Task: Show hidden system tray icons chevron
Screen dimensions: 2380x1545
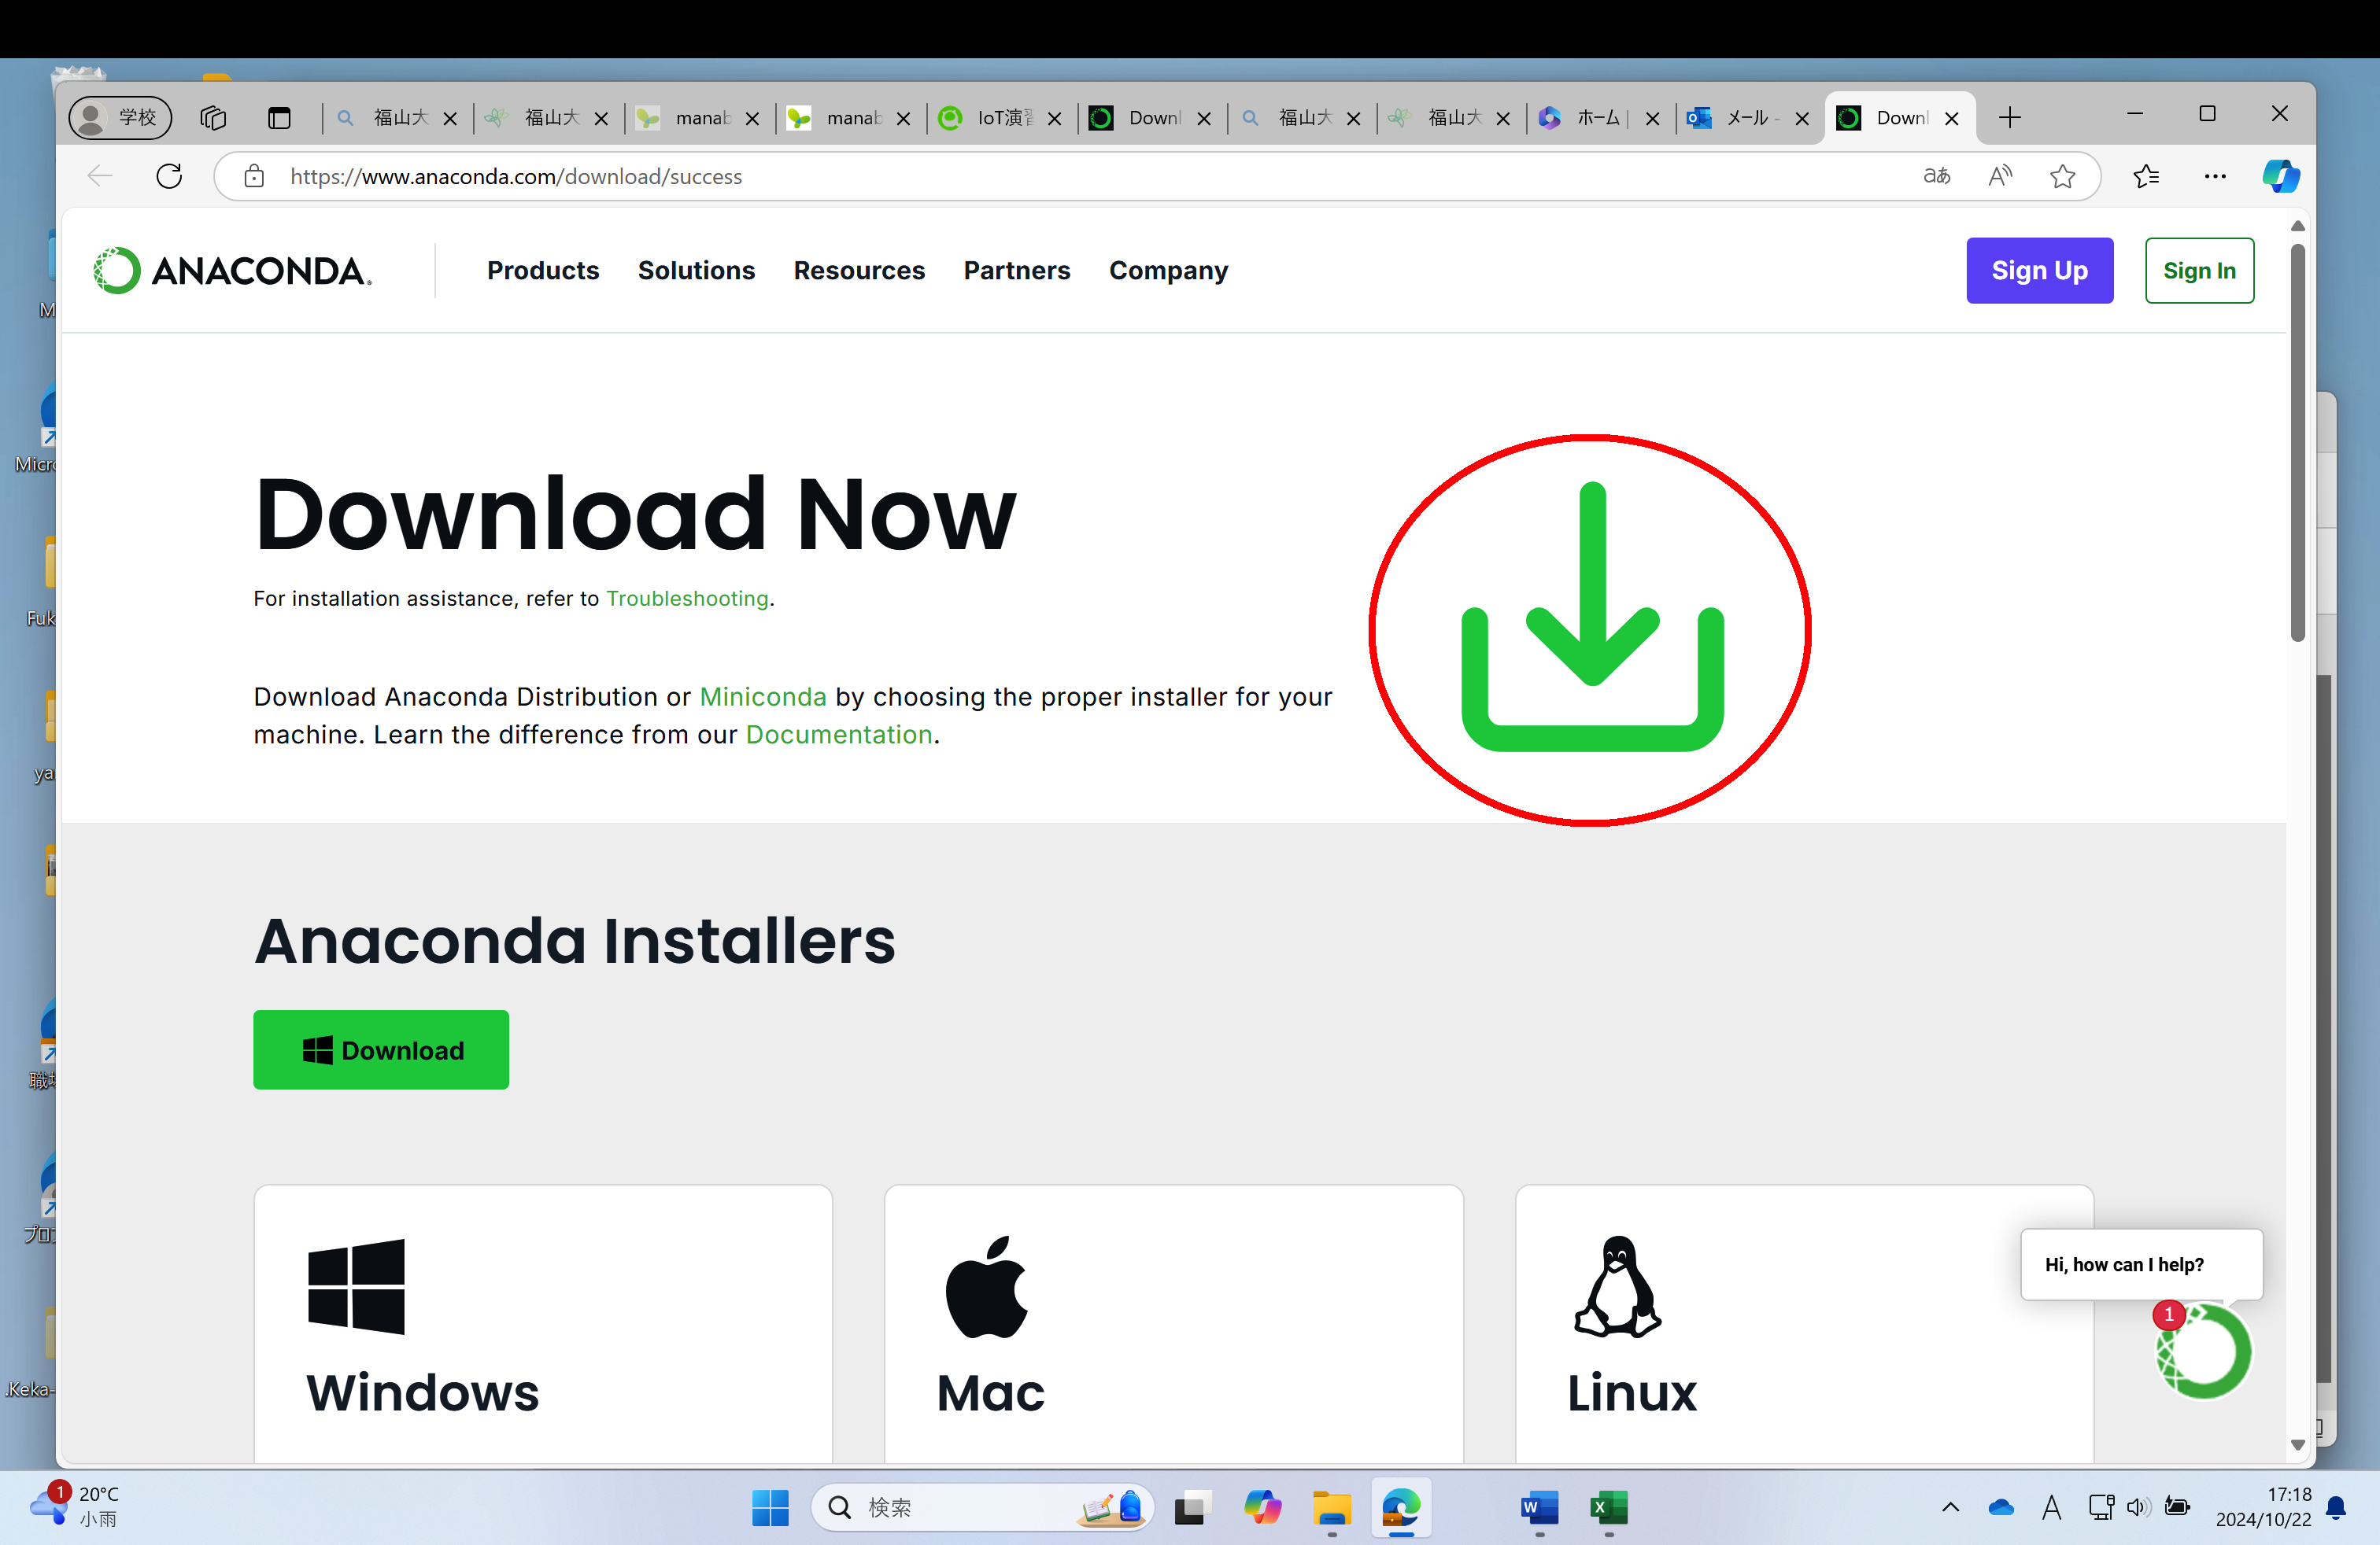Action: point(1950,1507)
